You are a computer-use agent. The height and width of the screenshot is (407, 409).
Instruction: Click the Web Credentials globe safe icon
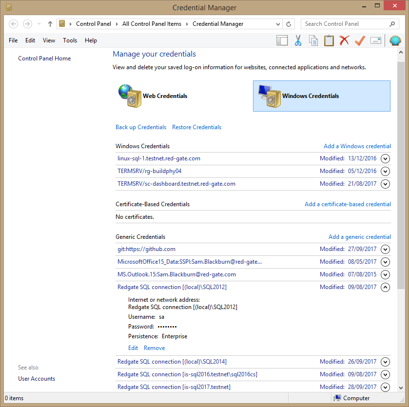pyautogui.click(x=130, y=96)
